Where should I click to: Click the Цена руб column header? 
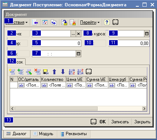coord(118,79)
